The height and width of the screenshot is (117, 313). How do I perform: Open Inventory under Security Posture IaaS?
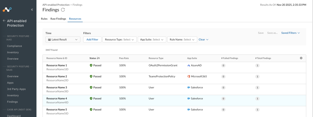click(x=13, y=52)
